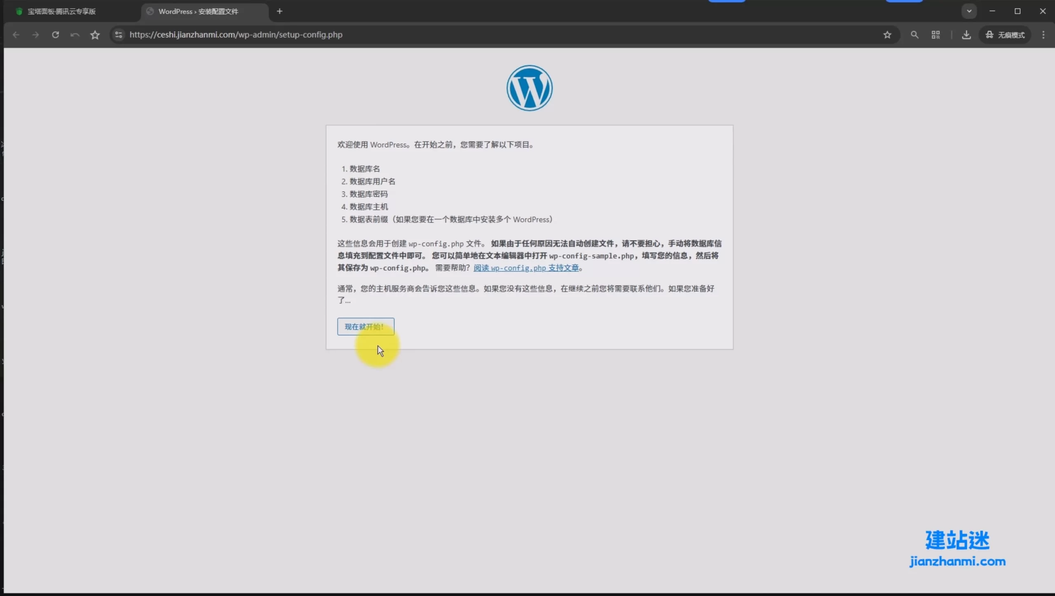Screen dimensions: 1055x596
Task: Click the 无痕模式 incognito indicator
Action: (x=1005, y=35)
